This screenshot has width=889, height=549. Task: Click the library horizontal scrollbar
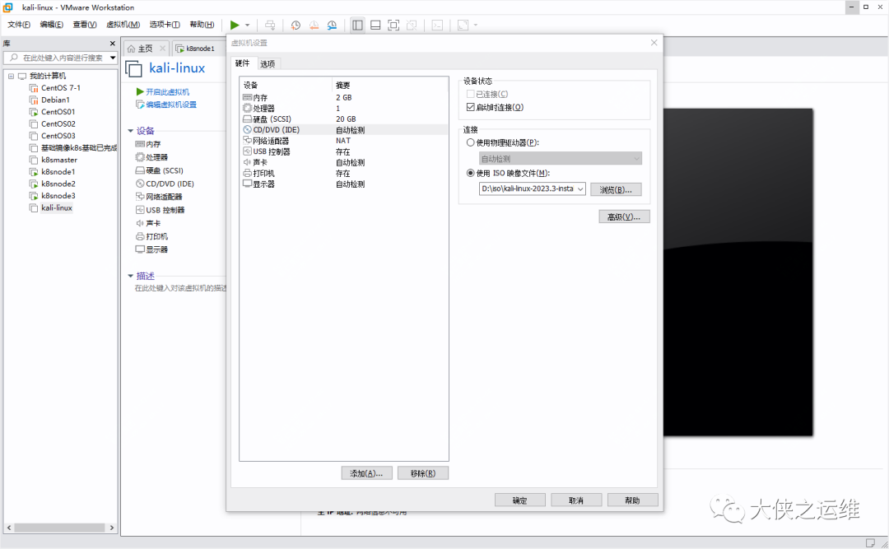coord(60,528)
